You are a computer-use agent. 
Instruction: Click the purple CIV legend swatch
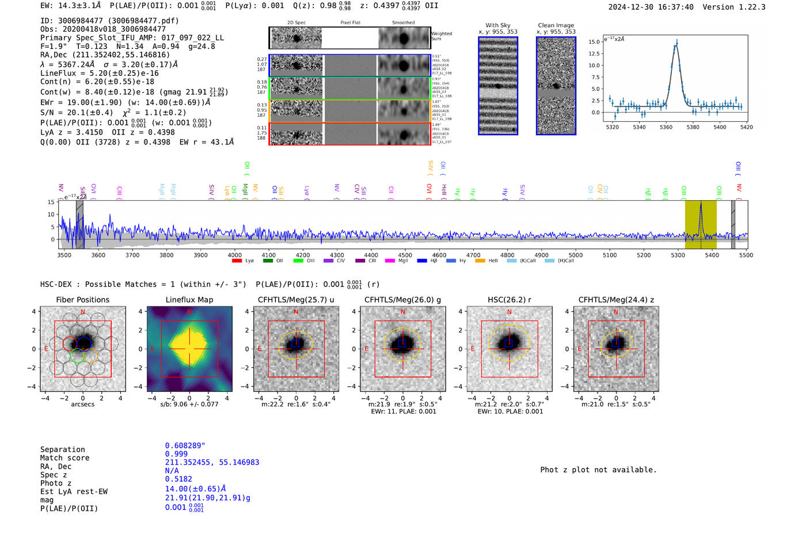328,260
